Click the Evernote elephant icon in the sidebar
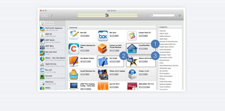 (x=42, y=77)
